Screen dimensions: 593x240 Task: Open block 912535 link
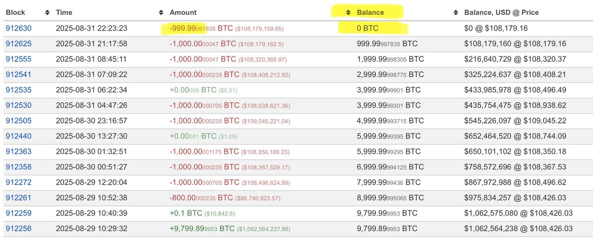coord(18,90)
